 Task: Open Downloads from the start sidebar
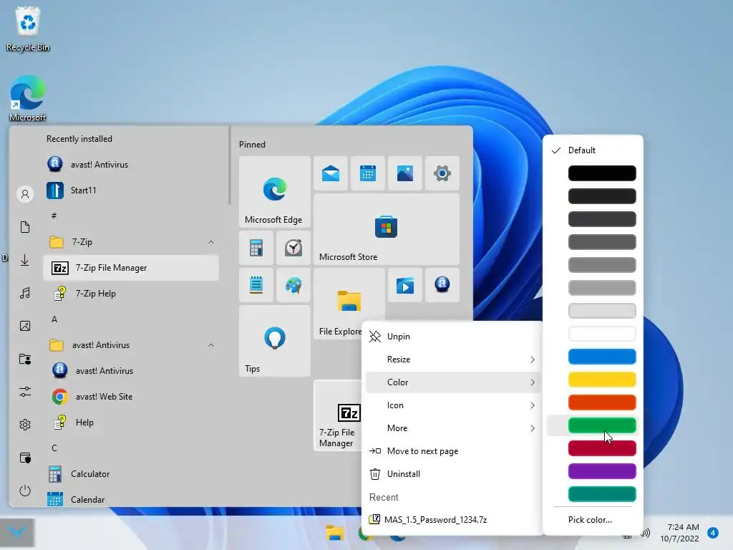(x=25, y=260)
